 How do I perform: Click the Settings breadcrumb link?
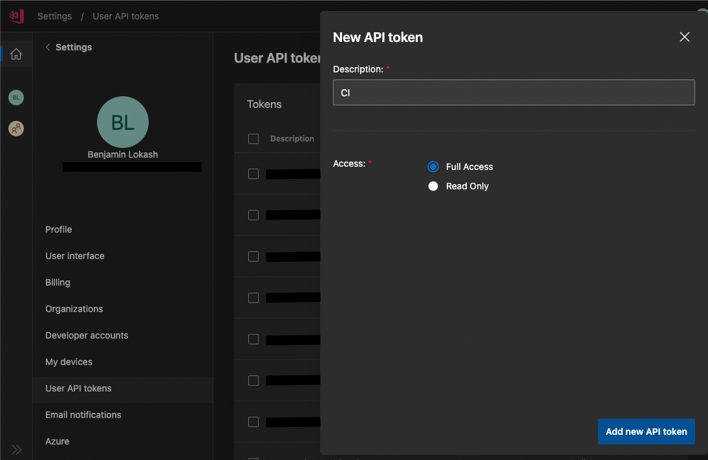click(x=54, y=16)
